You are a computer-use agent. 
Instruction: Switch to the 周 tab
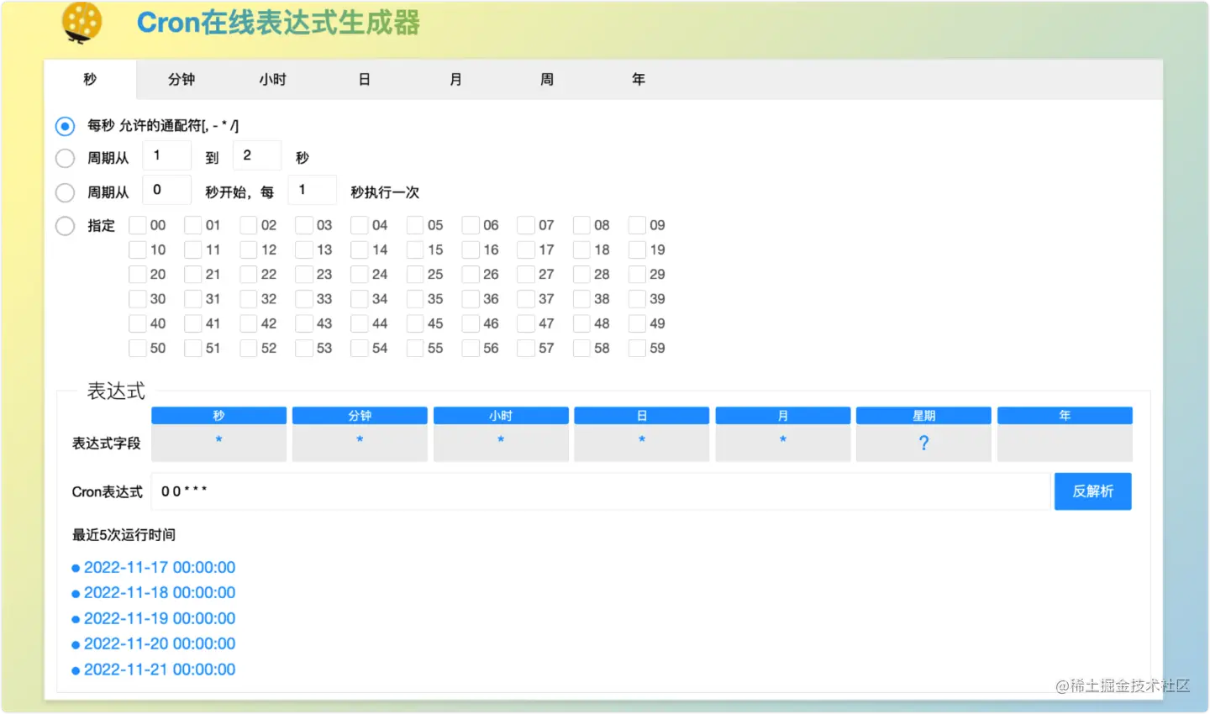pos(547,79)
